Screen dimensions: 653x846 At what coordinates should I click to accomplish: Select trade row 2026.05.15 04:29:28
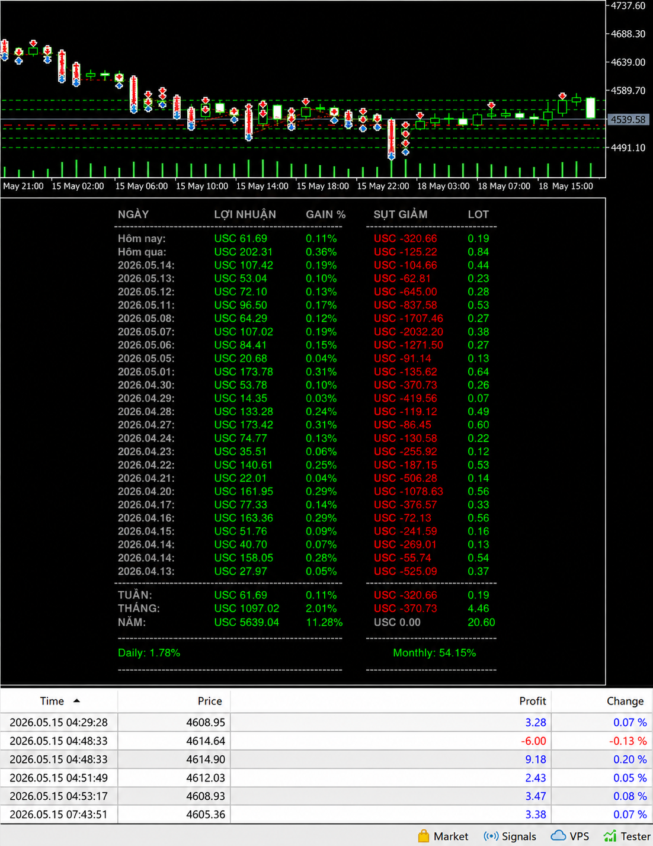(326, 722)
